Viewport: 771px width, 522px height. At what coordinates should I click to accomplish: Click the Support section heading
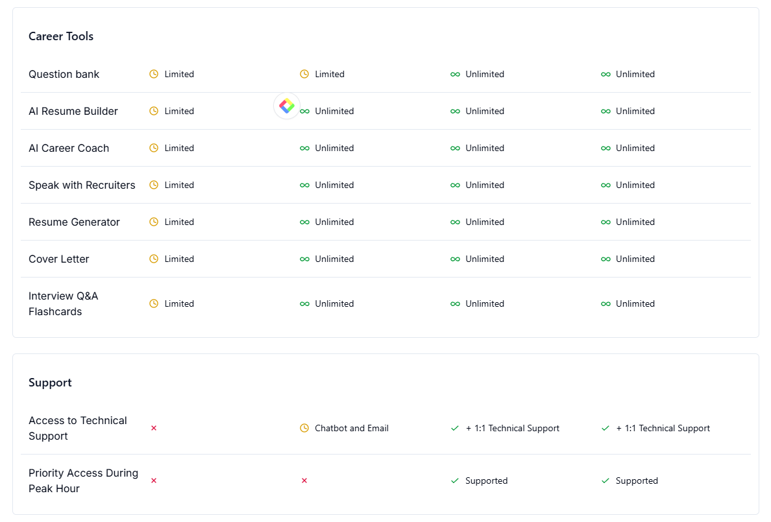click(x=50, y=383)
